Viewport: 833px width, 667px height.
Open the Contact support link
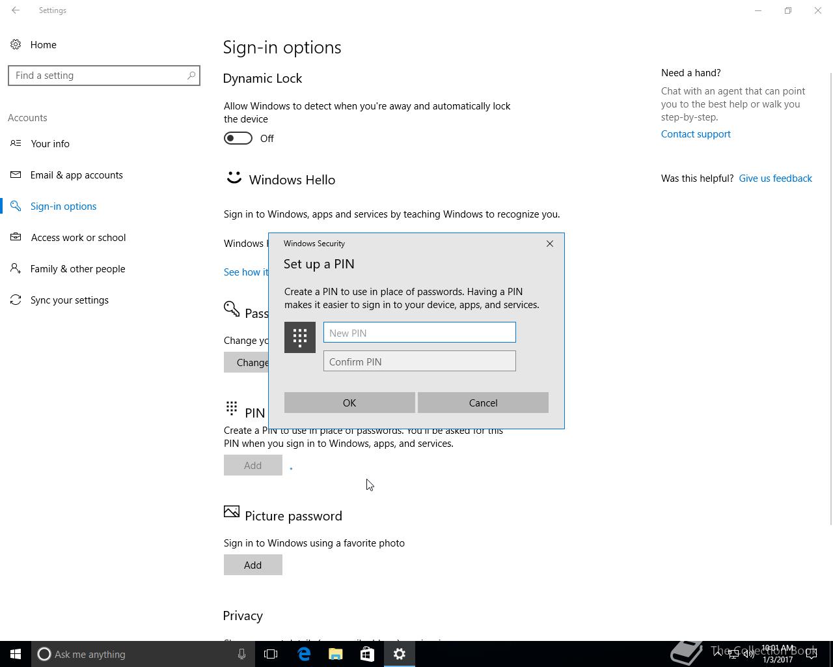coord(696,134)
